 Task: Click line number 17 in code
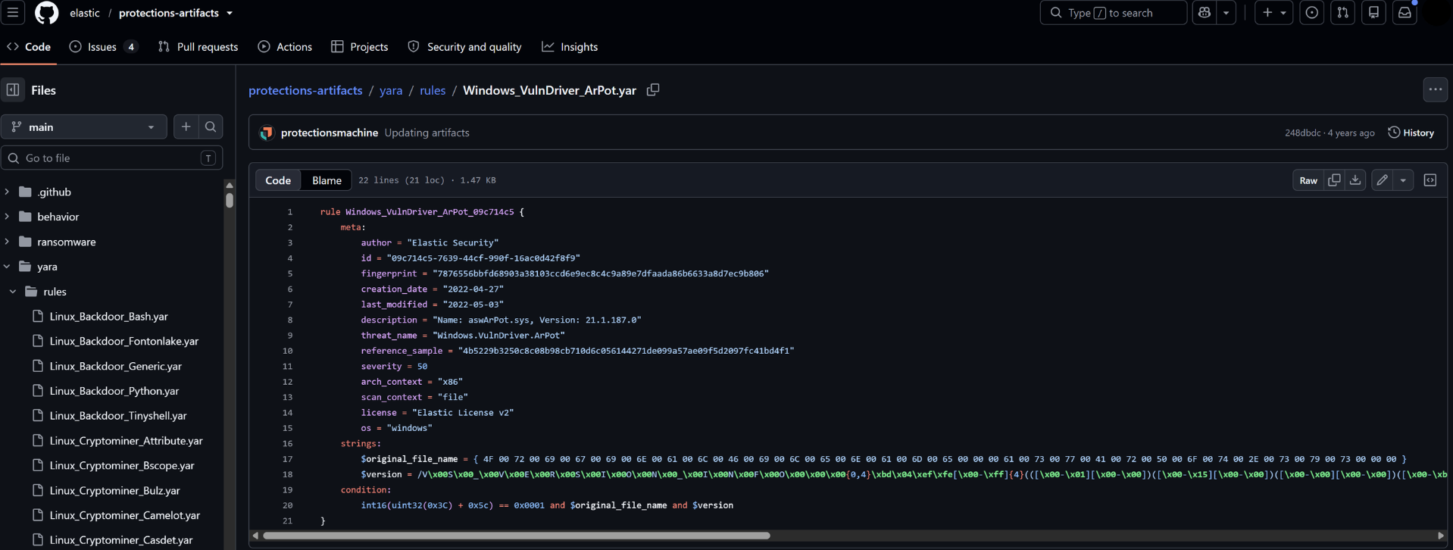(x=287, y=459)
